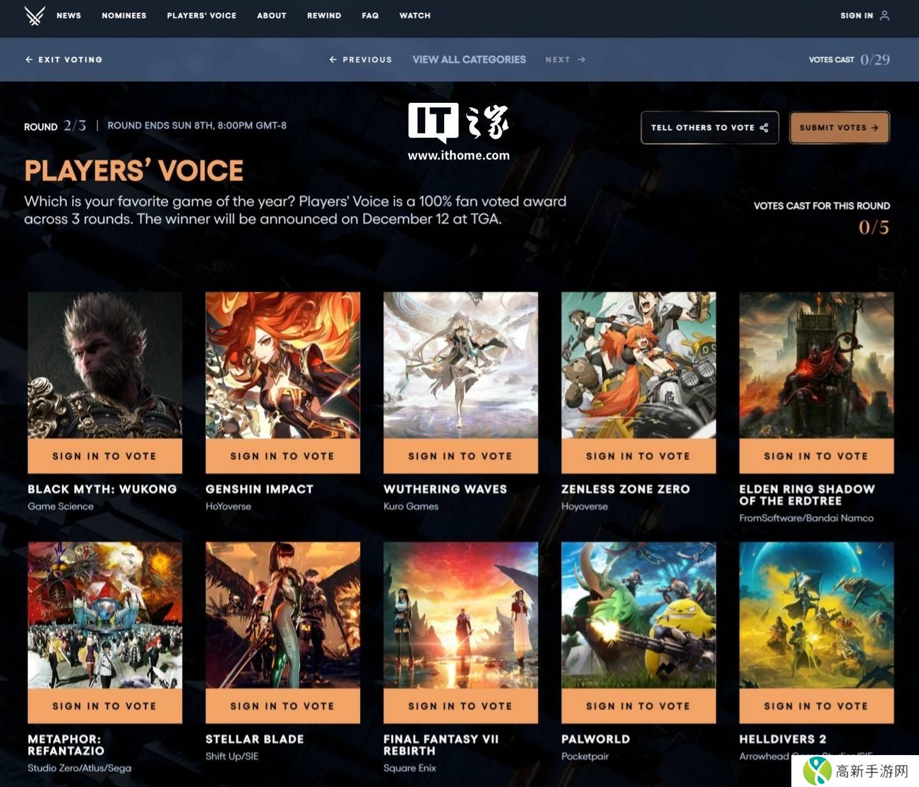Click the right arrow beside Next
The height and width of the screenshot is (787, 919).
[x=581, y=59]
